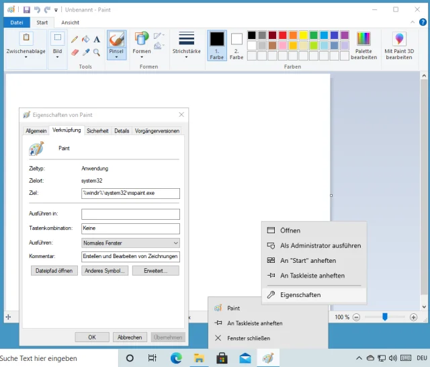
Task: Choose the Text tool
Action: pos(97,40)
